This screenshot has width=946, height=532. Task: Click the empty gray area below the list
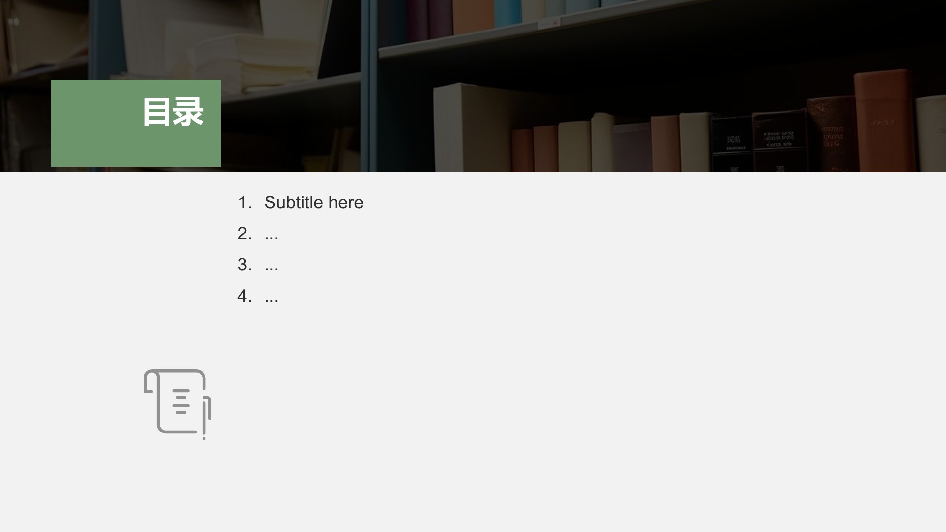[542, 419]
